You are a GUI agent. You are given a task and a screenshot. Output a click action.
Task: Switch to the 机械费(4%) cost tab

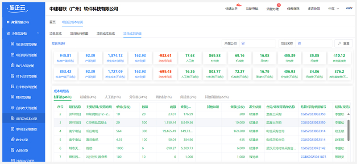88,97
